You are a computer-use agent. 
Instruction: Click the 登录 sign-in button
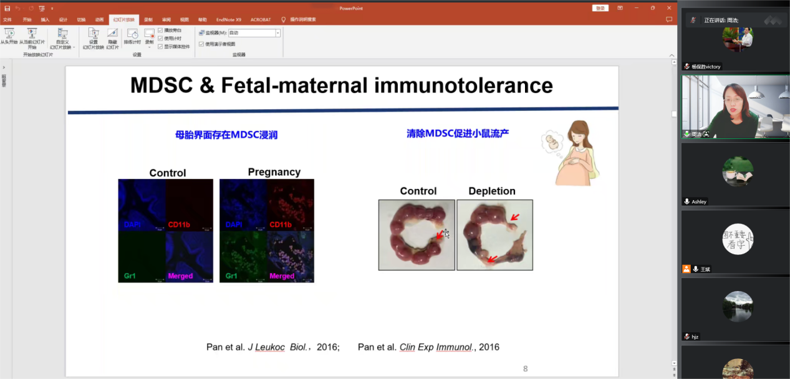(600, 8)
